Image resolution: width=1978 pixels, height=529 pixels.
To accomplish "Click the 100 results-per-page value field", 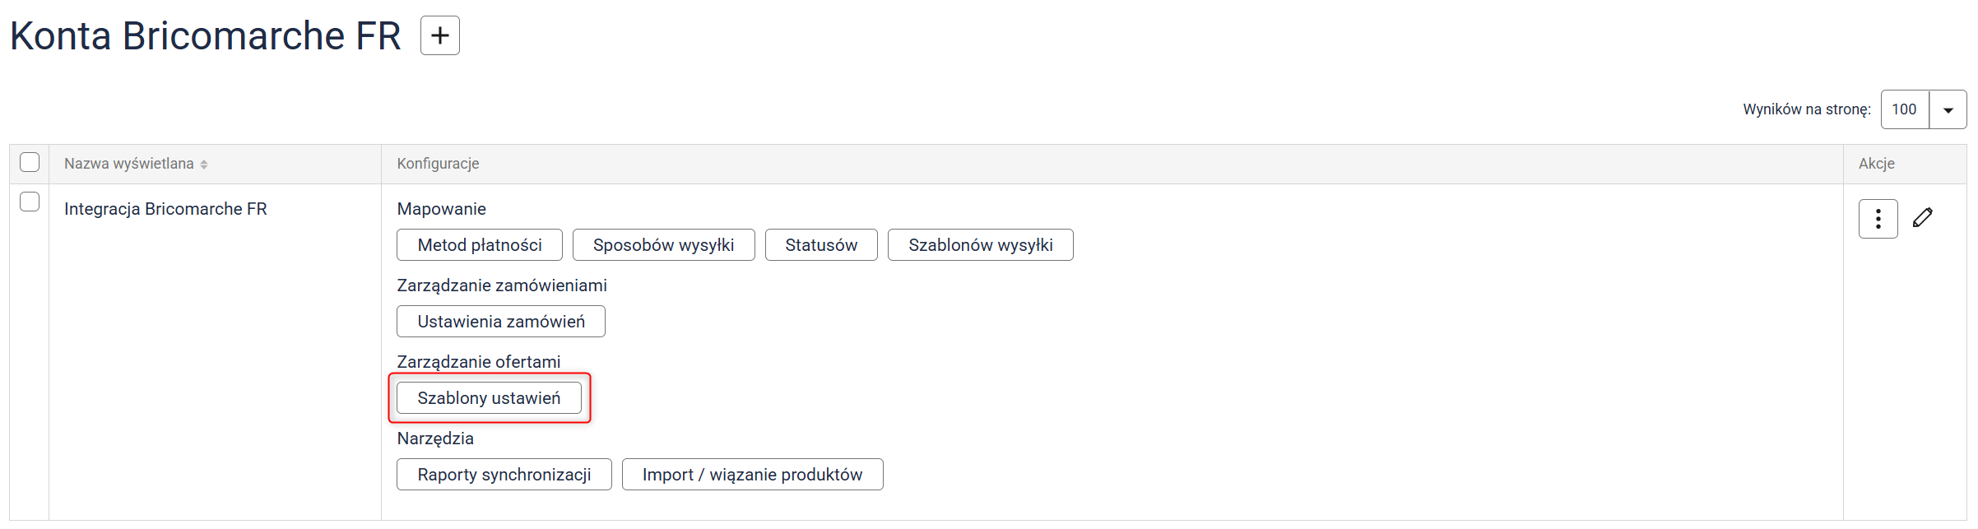I will (1904, 109).
